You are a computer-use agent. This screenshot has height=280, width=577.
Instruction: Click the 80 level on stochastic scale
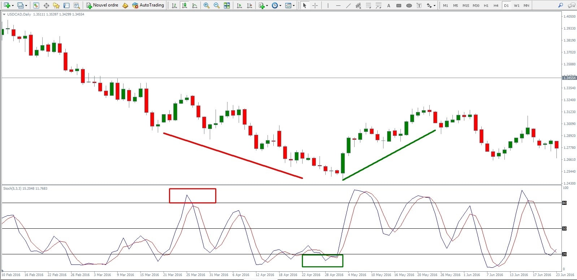point(564,203)
